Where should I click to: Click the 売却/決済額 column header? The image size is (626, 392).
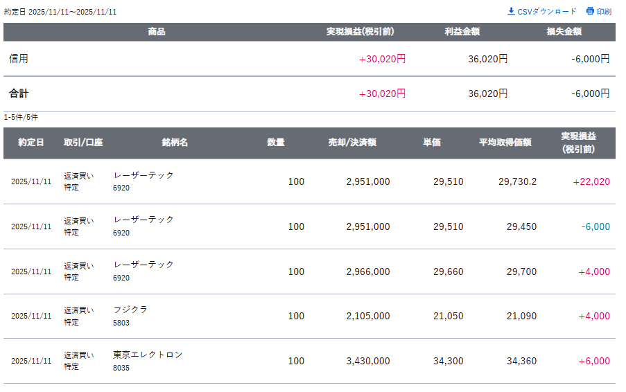point(352,143)
